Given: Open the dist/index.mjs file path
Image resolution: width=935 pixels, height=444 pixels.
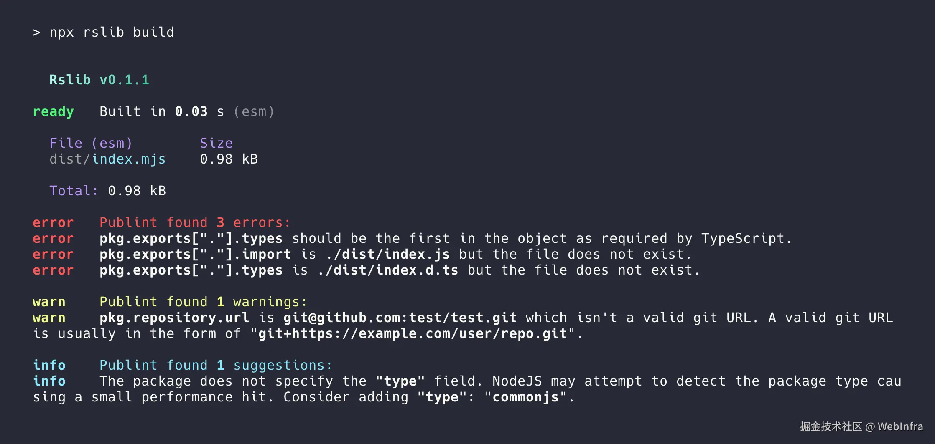Looking at the screenshot, I should (x=107, y=159).
